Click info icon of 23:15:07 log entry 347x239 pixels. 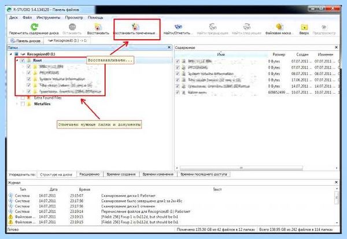[x=10, y=196]
